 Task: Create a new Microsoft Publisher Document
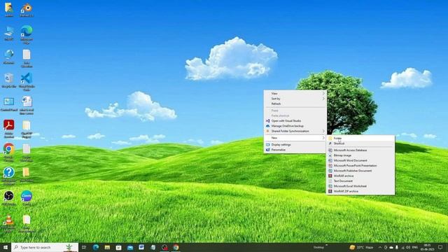point(360,171)
